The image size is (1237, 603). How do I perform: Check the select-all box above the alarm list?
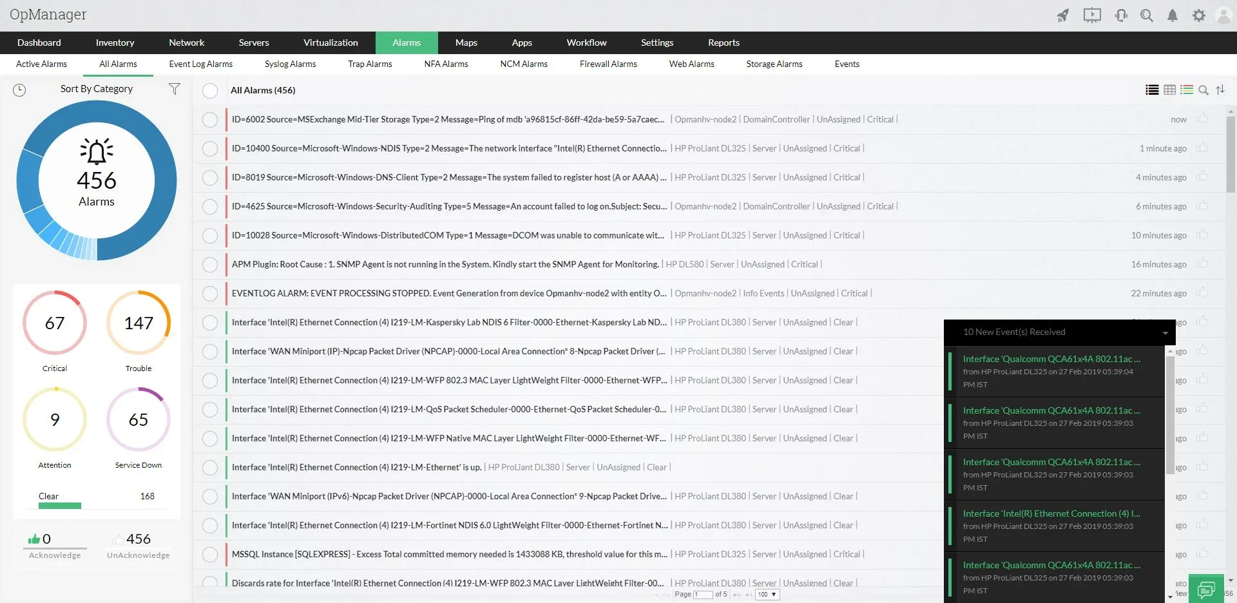click(210, 91)
